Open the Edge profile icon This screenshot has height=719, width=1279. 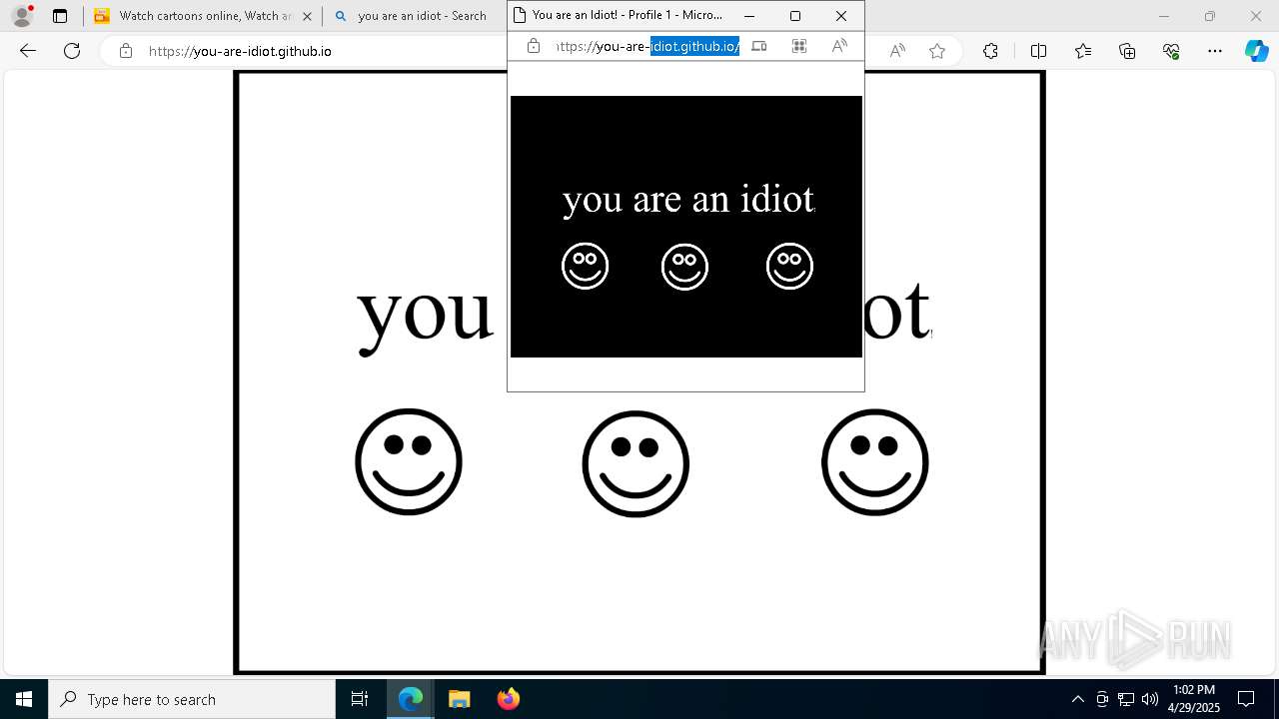[22, 16]
